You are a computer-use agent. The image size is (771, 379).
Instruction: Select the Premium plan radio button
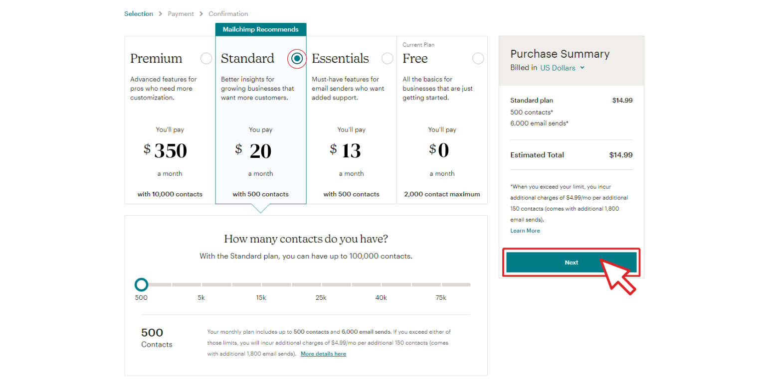[206, 59]
